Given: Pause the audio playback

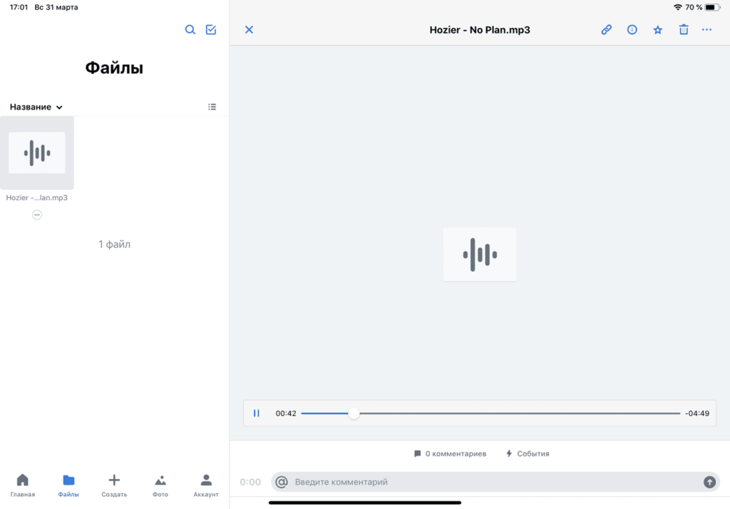Looking at the screenshot, I should click(257, 414).
